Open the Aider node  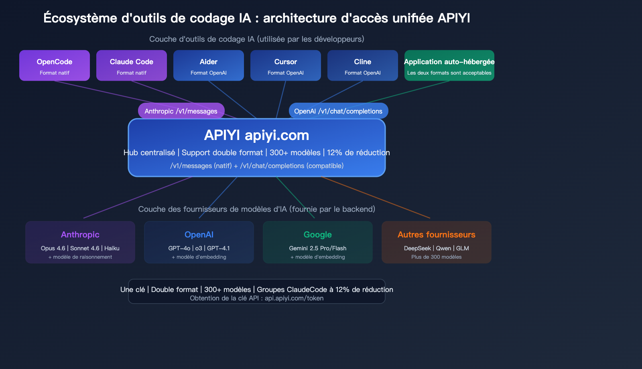[x=208, y=65]
